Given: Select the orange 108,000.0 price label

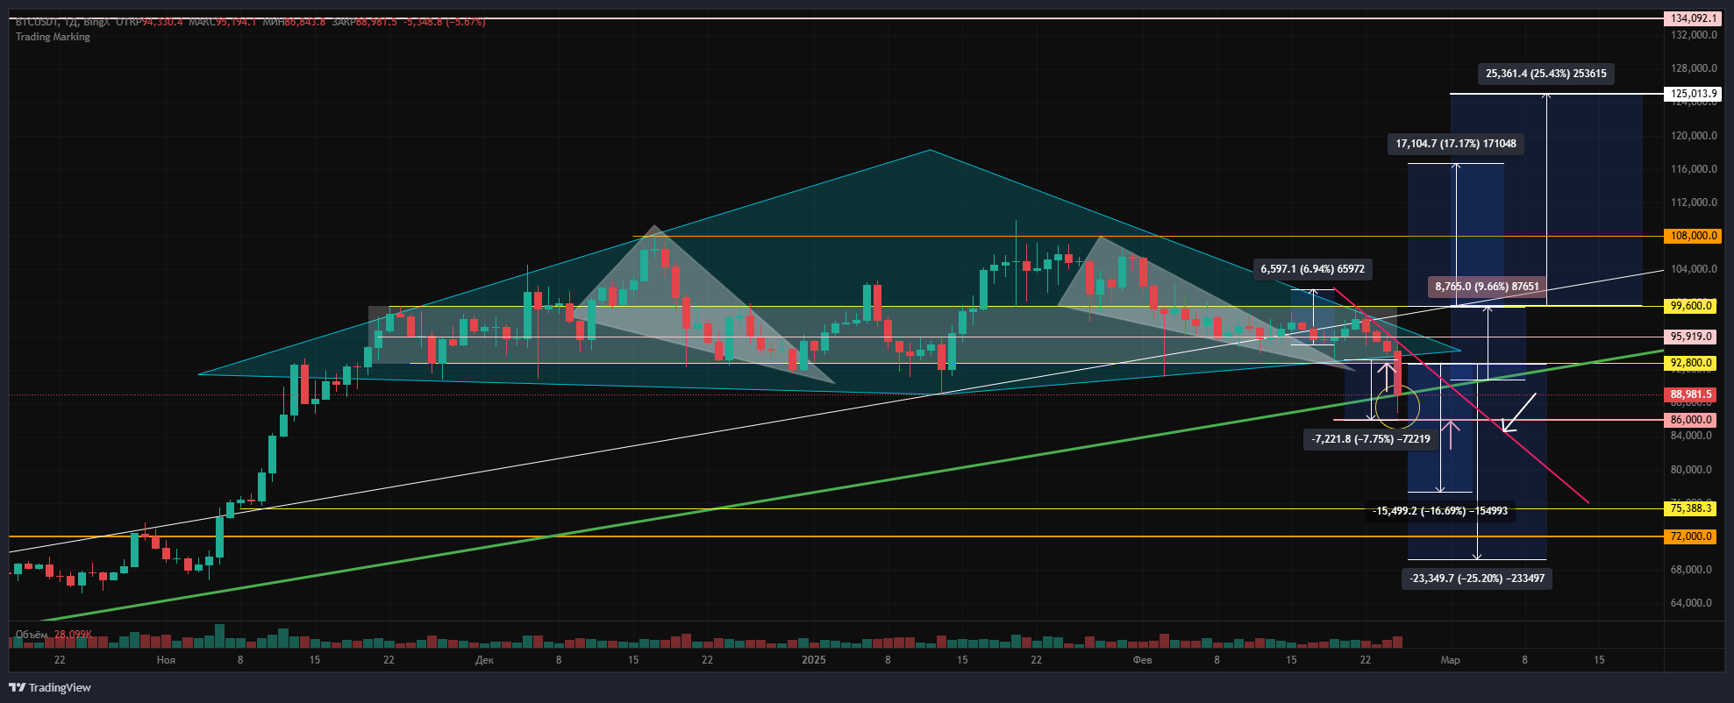Looking at the screenshot, I should (x=1693, y=236).
